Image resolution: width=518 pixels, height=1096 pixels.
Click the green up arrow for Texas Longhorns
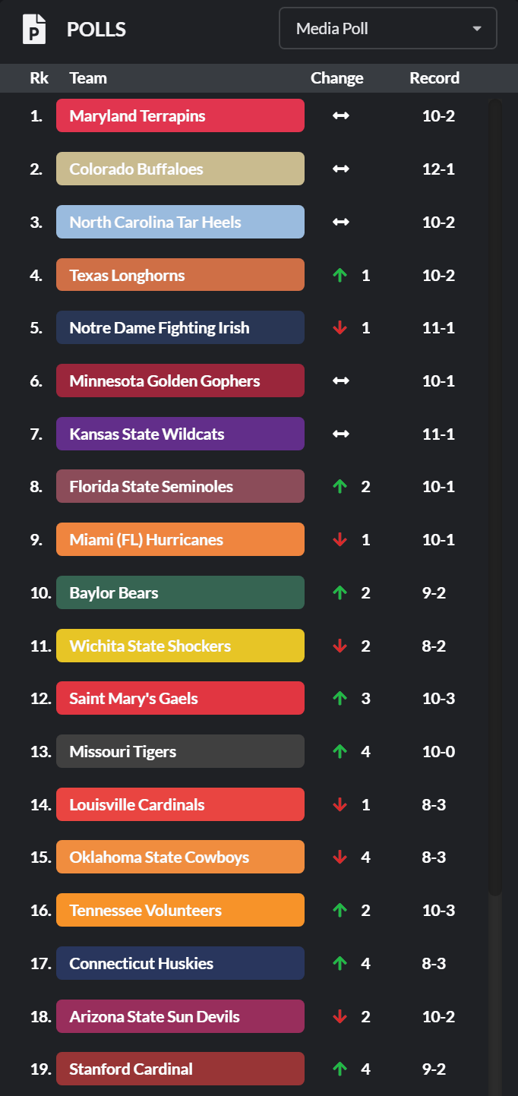[x=340, y=275]
